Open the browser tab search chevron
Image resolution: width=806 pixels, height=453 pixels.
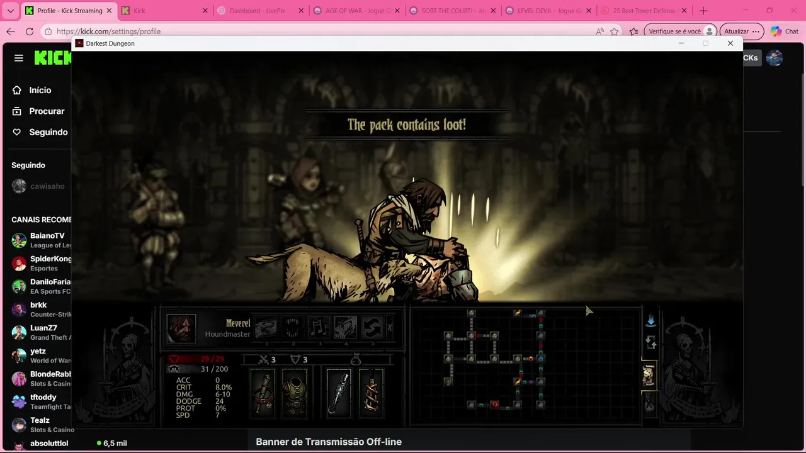10,11
